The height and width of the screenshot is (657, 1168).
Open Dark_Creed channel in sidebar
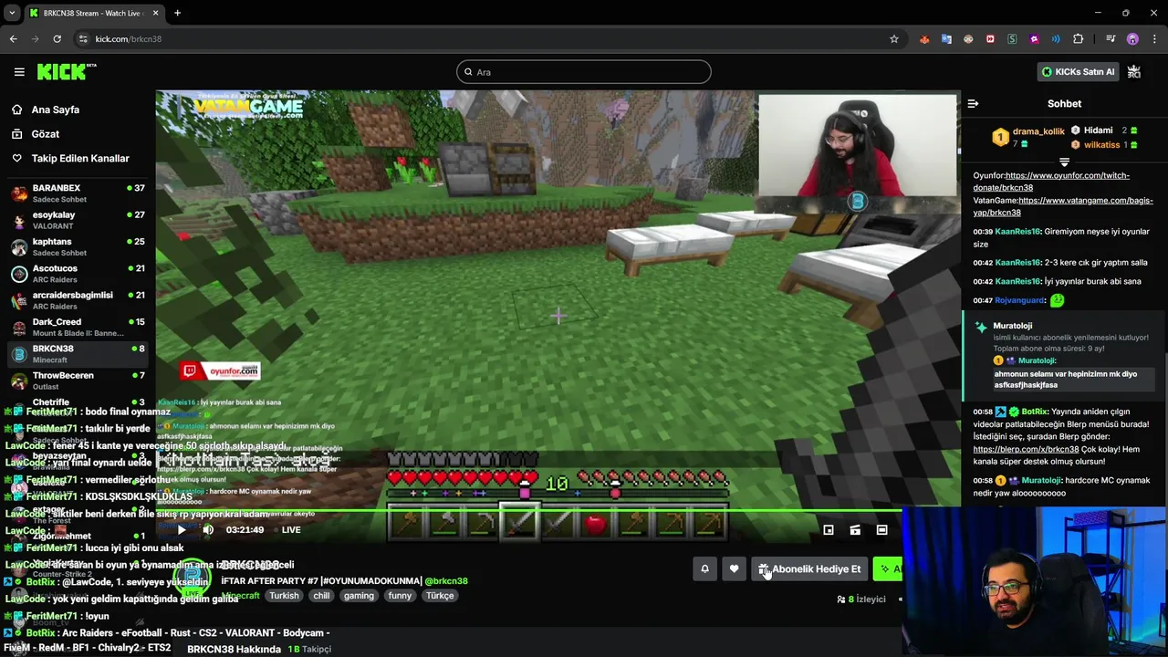(x=78, y=327)
